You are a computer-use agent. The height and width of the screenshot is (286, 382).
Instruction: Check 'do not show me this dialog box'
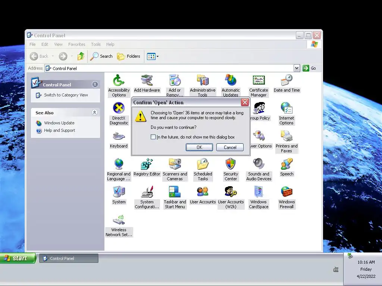(153, 137)
